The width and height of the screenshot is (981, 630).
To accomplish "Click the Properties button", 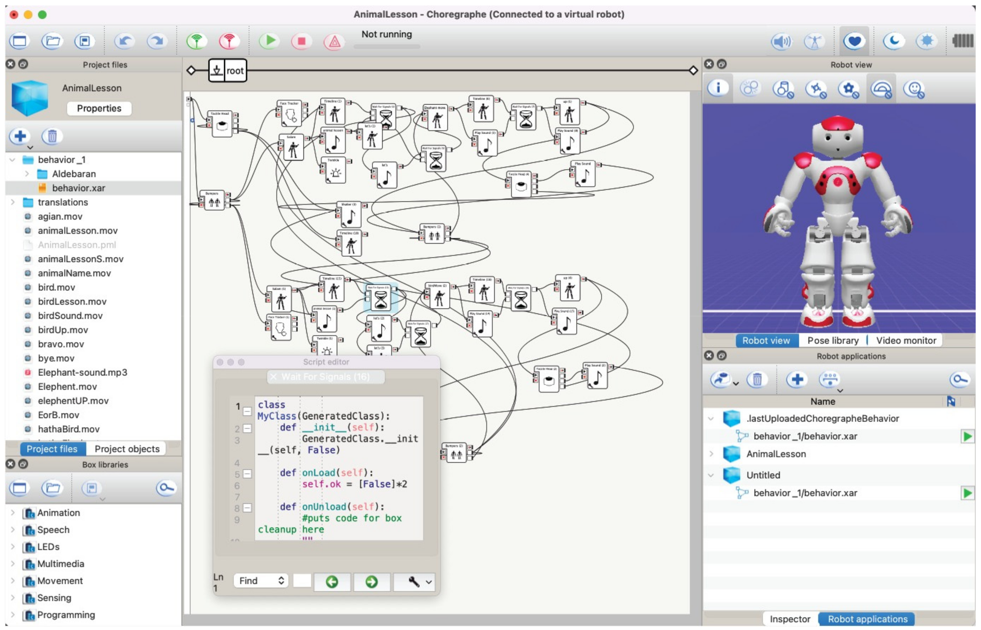I will click(99, 108).
